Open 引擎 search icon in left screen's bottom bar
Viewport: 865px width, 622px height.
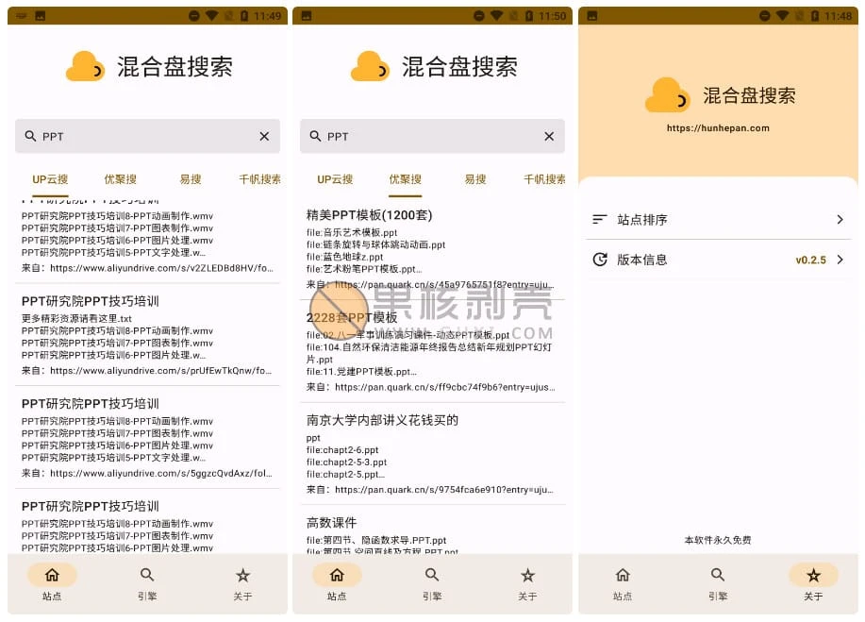[x=147, y=575]
